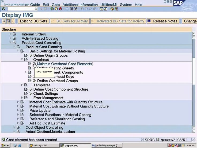Screen dimensions: 197x148
Task: Click the Find binoculars icon
Action: coord(71,9)
